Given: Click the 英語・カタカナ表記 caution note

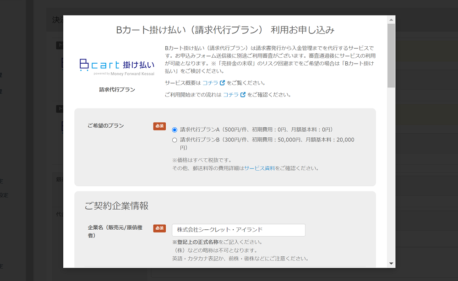Looking at the screenshot, I should (240, 259).
